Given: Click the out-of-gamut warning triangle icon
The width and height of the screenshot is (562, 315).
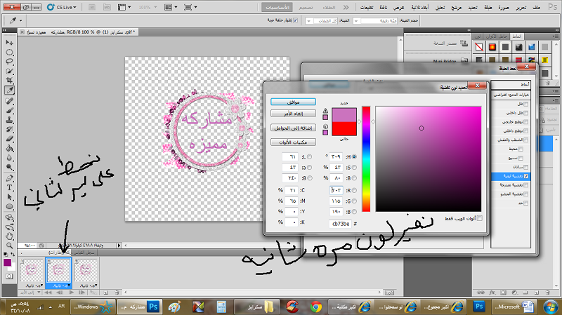Looking at the screenshot, I should [x=325, y=112].
